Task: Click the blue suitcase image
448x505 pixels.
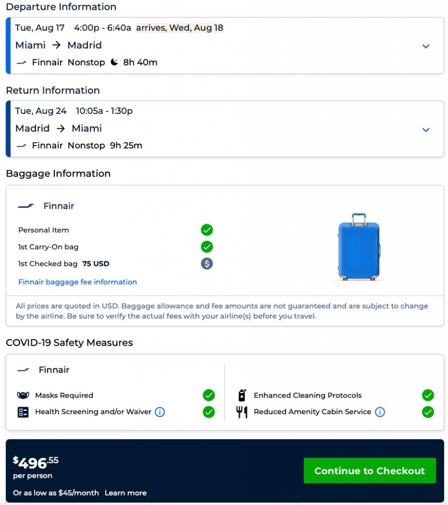Action: click(359, 247)
